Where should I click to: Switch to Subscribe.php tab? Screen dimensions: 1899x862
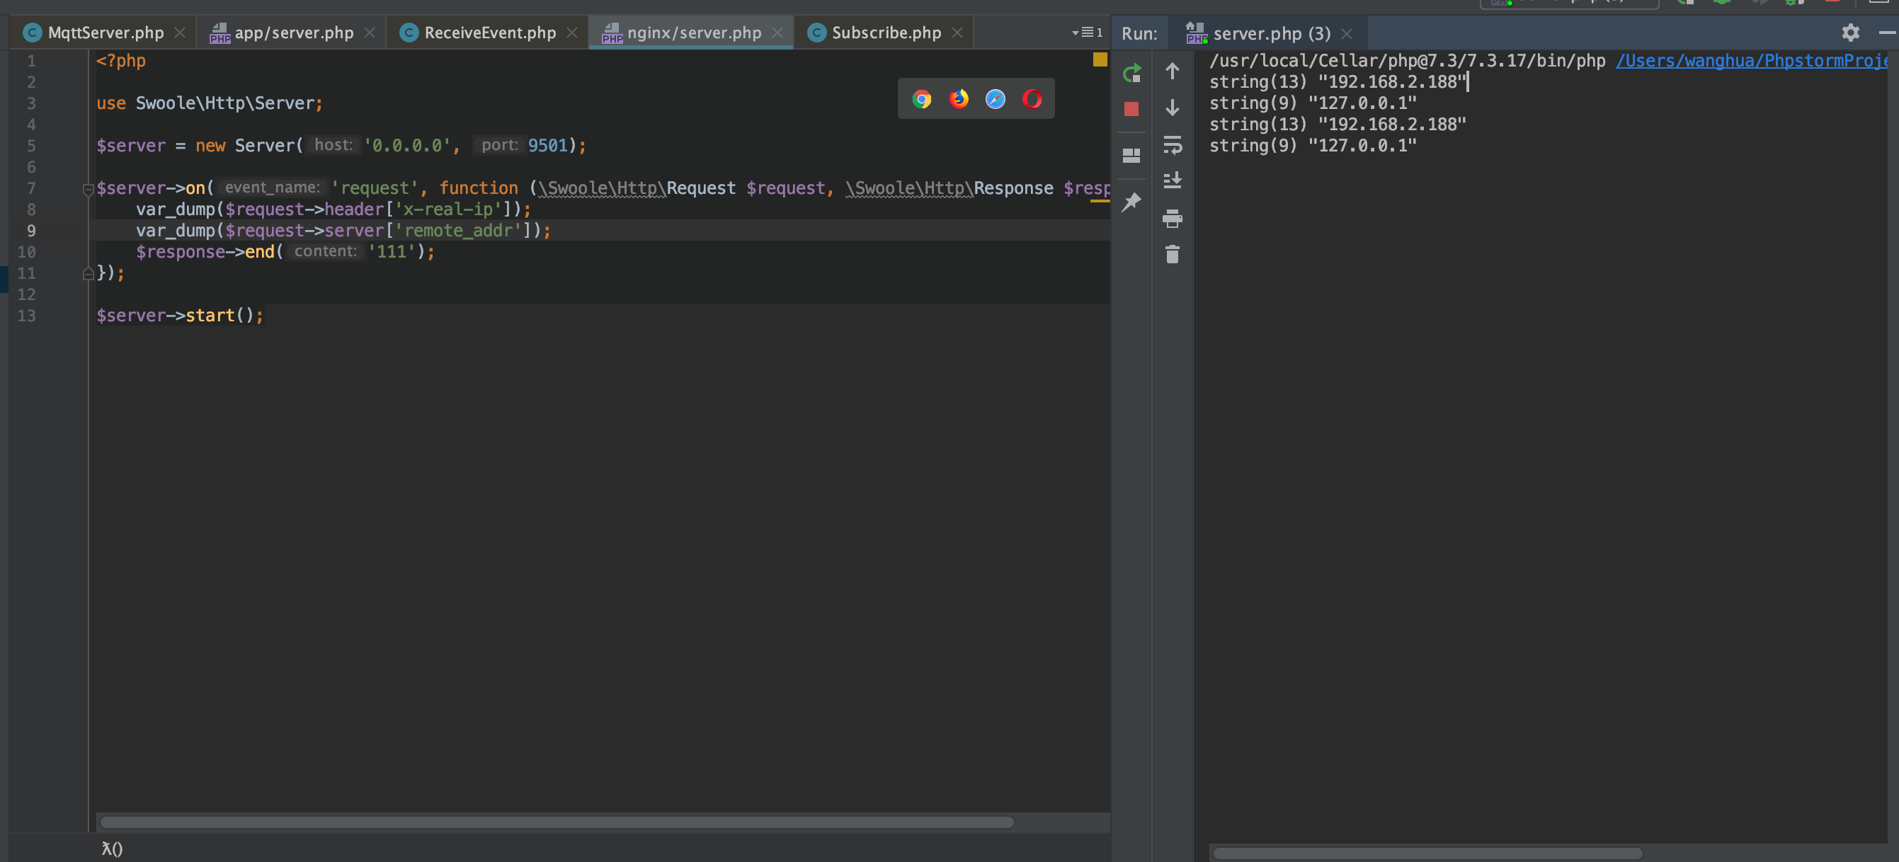884,33
